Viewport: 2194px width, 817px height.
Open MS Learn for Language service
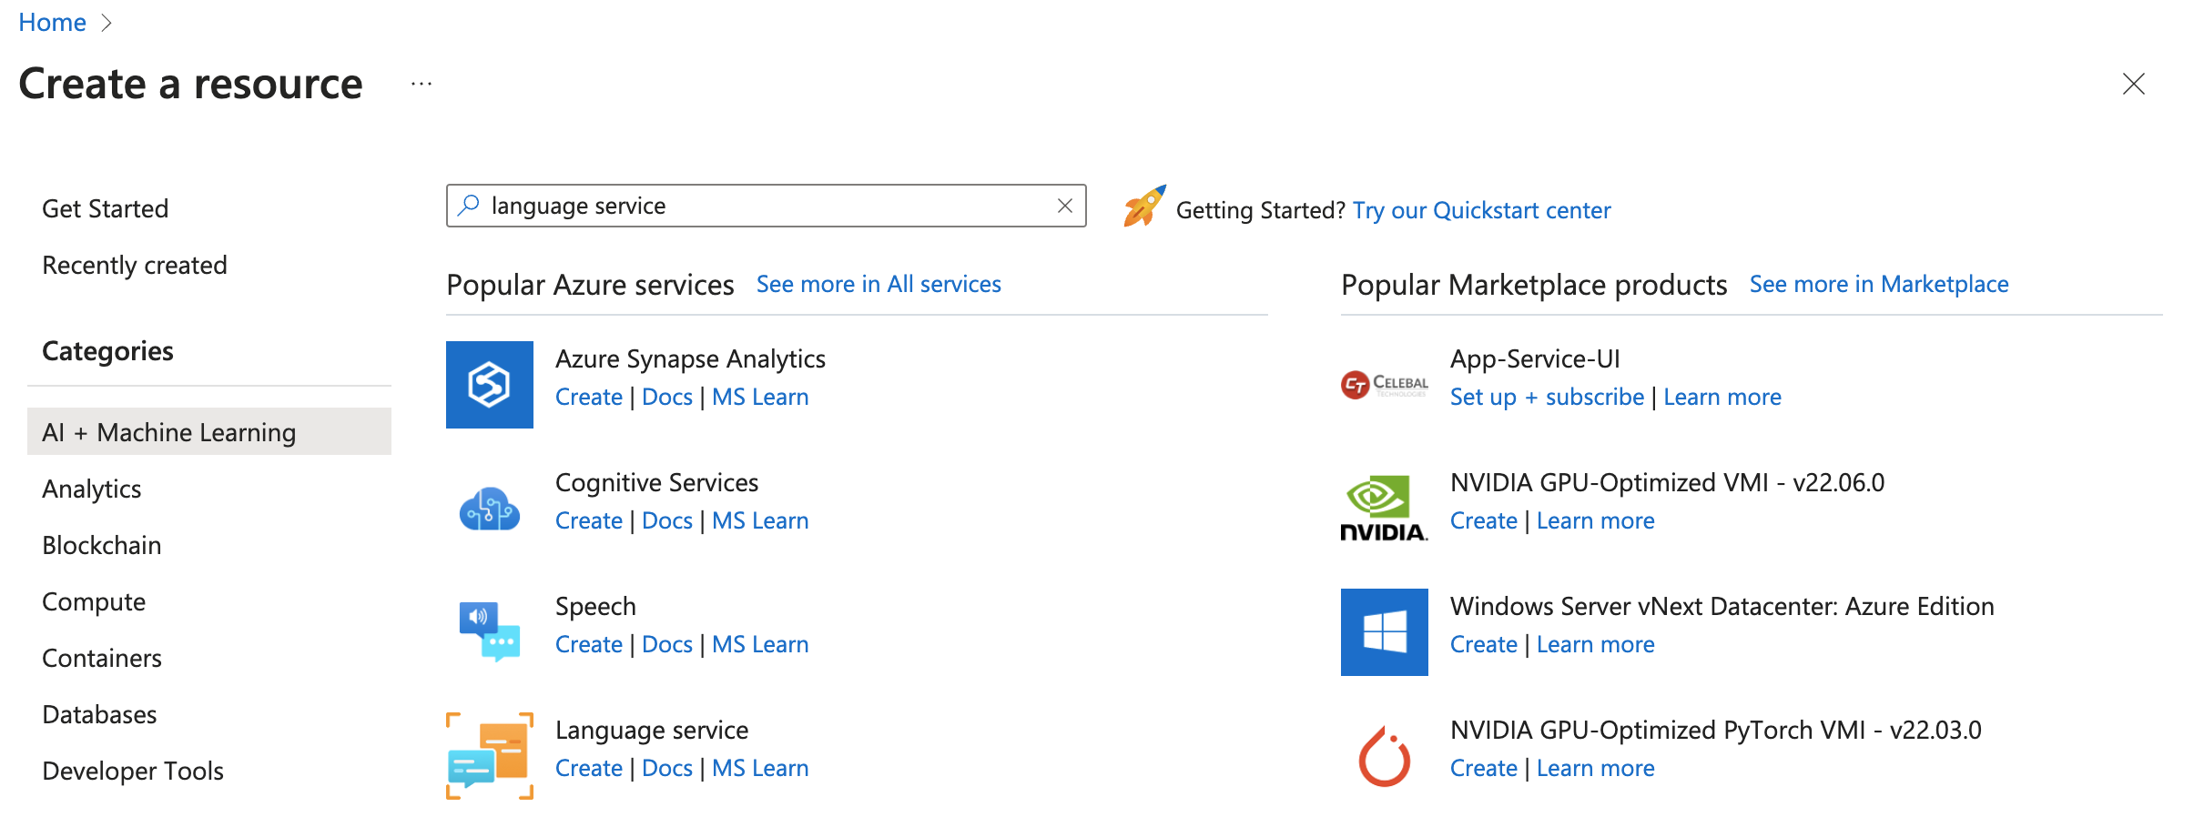point(759,768)
